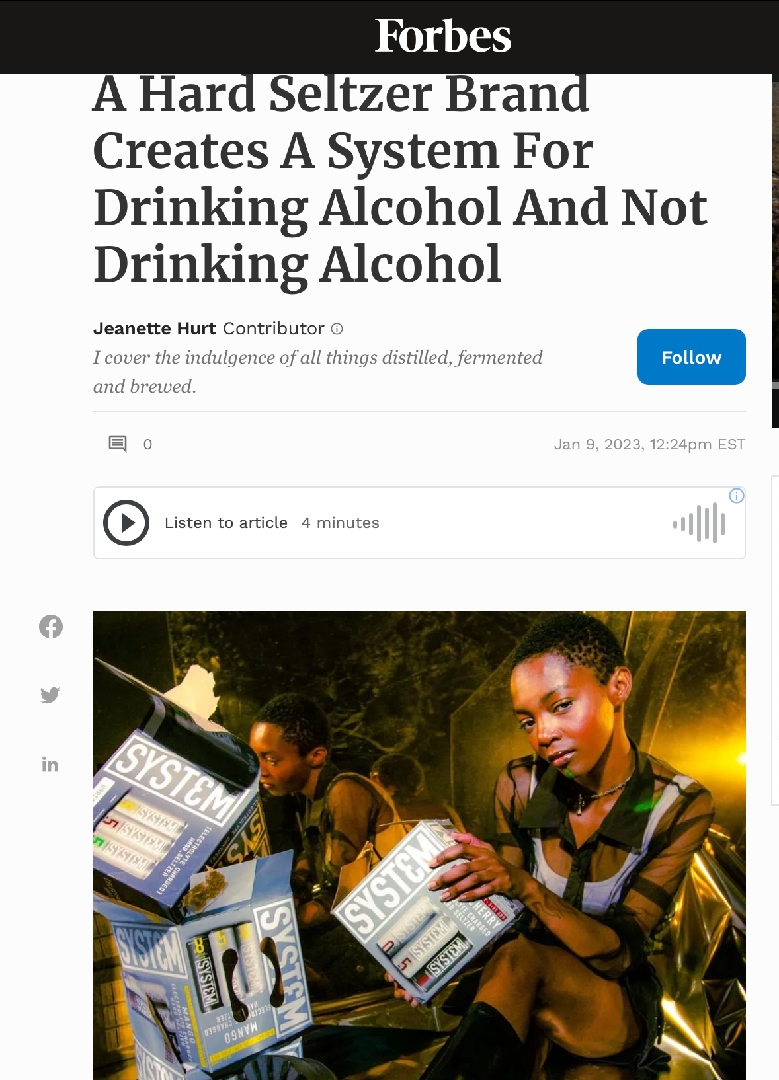
Task: Open the System seltzer article photo
Action: pyautogui.click(x=419, y=845)
